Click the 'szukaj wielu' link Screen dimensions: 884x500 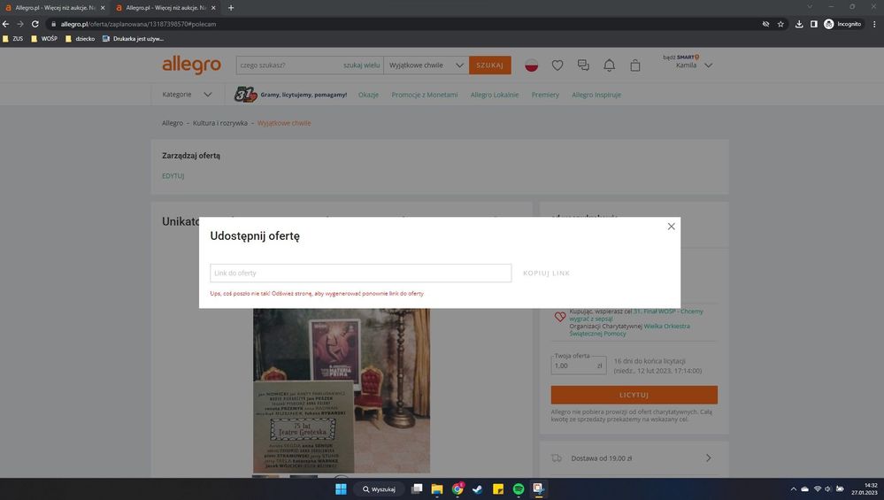coord(361,65)
